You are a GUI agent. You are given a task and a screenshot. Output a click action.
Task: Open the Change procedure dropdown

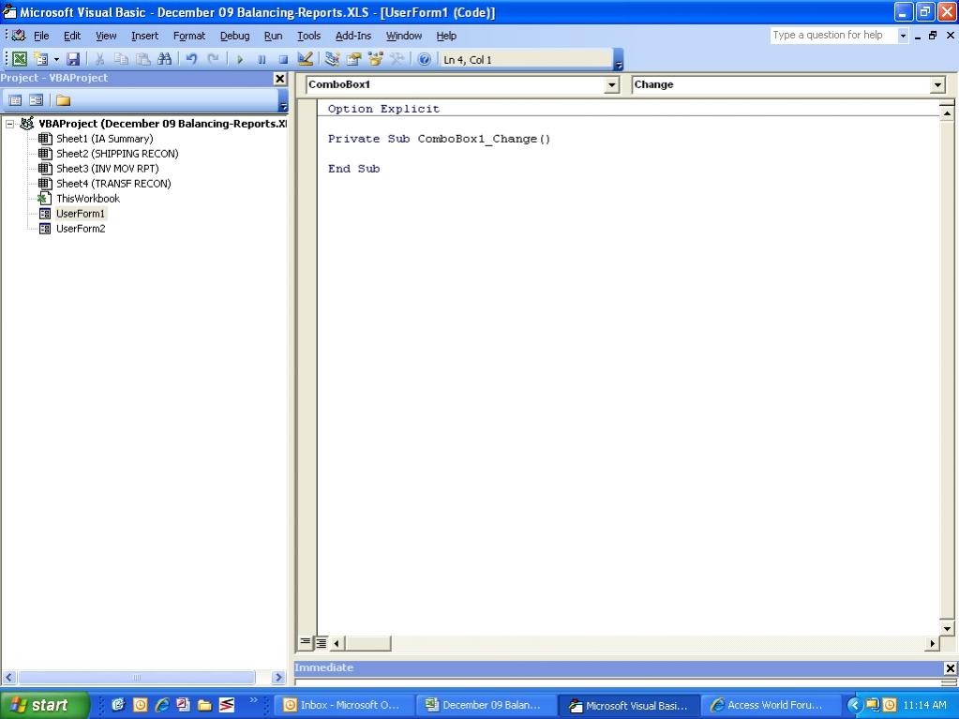click(937, 85)
